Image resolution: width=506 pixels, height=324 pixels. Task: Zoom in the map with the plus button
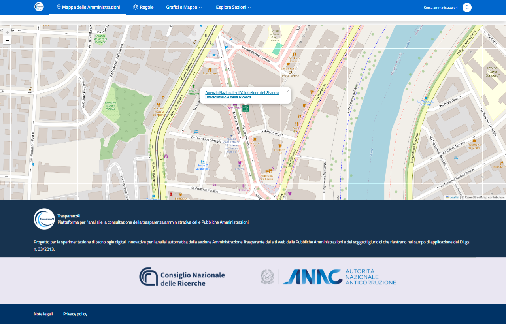7,32
